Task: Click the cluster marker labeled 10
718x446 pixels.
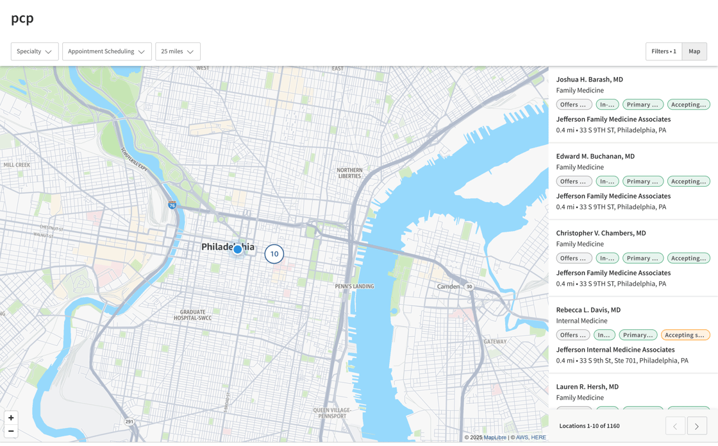Action: click(274, 254)
